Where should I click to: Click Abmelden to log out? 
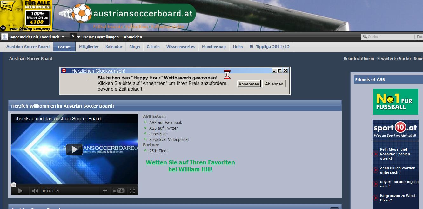[133, 37]
